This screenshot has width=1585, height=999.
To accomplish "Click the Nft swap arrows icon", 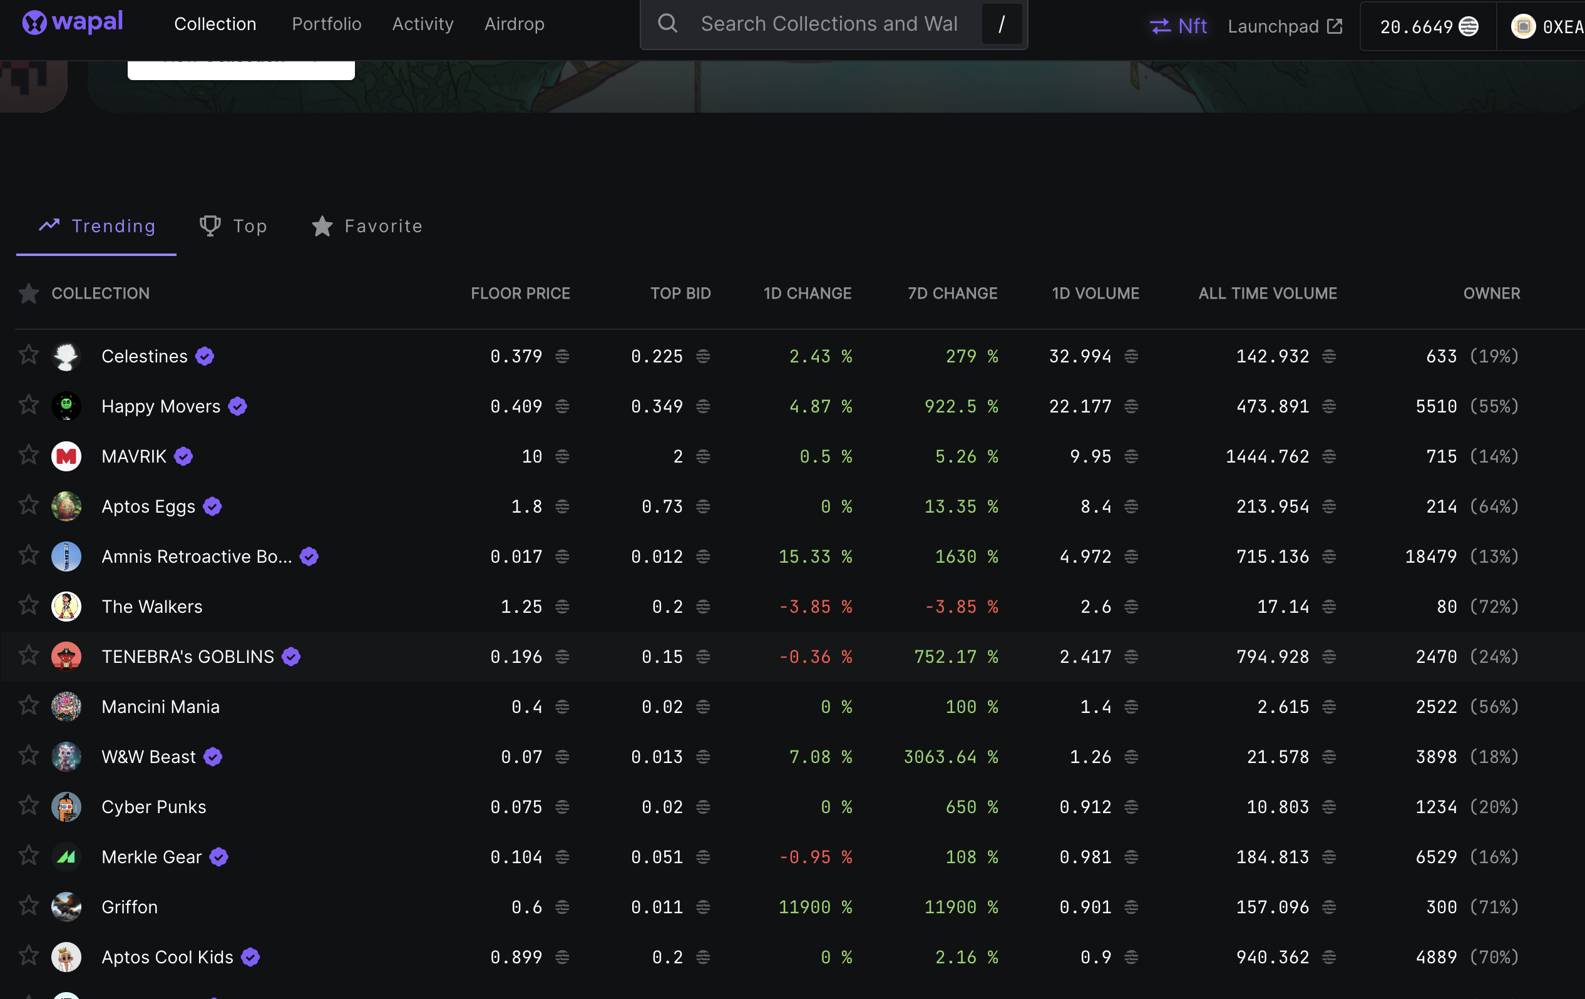I will 1160,26.
